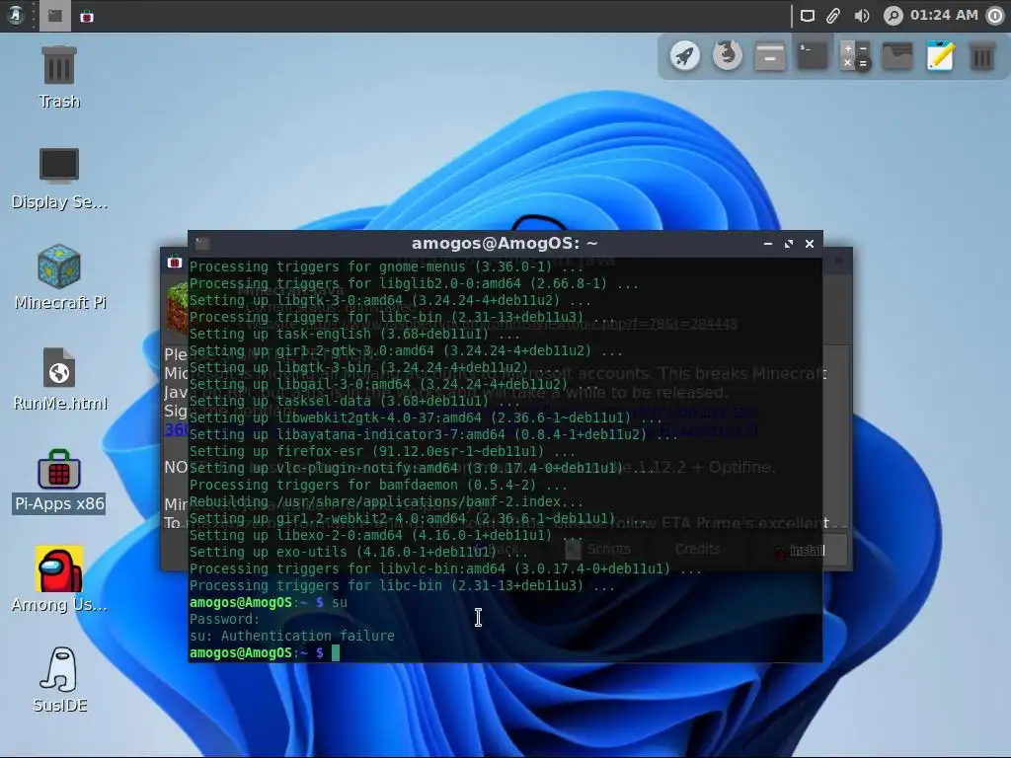Close the amogos@AmogOS terminal window
The height and width of the screenshot is (758, 1011).
[x=810, y=244]
